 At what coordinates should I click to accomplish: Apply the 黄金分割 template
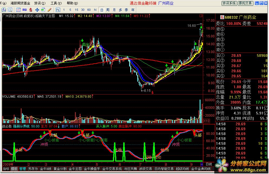coord(60,169)
